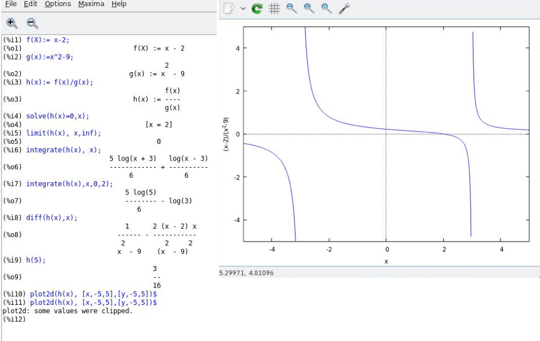The image size is (540, 341).
Task: Open the Maxima menu
Action: pyautogui.click(x=91, y=4)
